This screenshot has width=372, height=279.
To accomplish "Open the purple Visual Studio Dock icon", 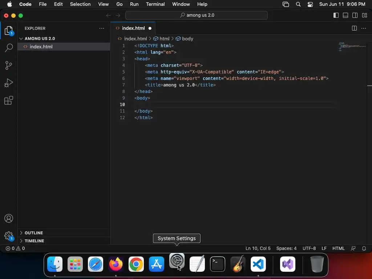I will (288, 264).
